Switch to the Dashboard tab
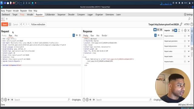 point(6,15)
